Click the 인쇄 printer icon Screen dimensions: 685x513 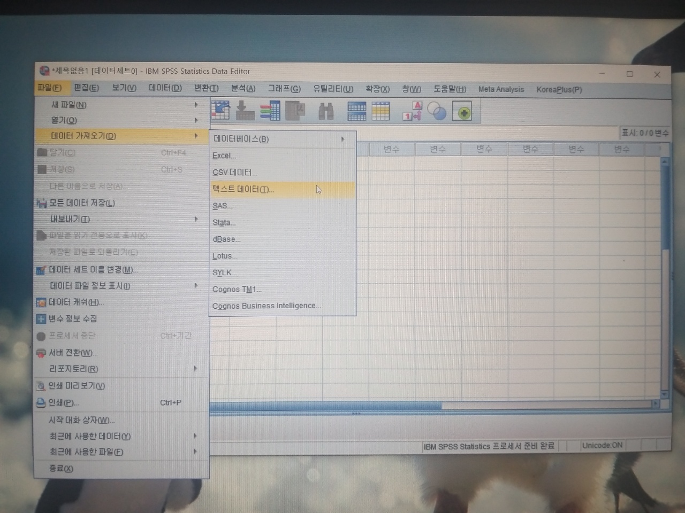pos(40,403)
